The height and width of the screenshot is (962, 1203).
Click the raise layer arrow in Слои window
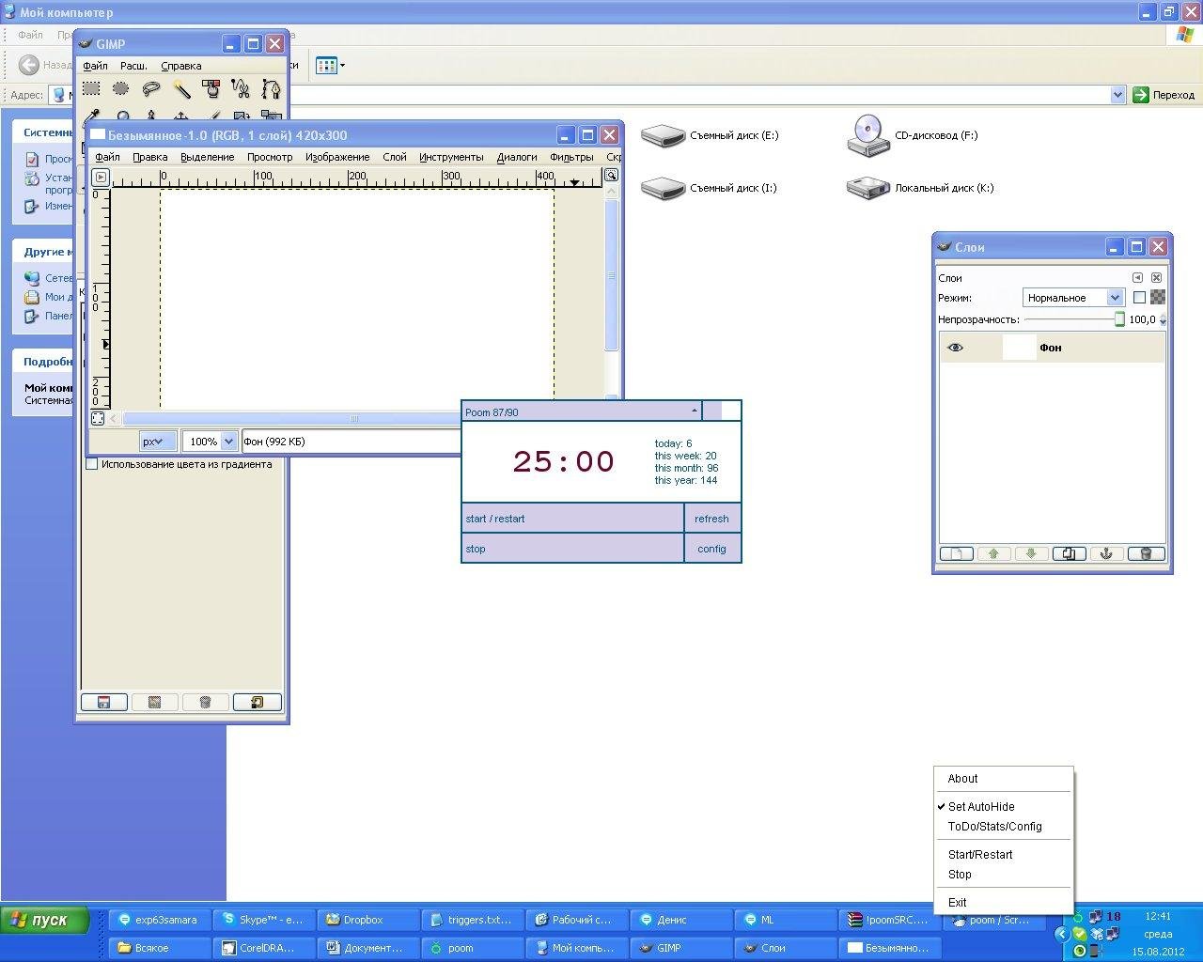(x=993, y=553)
